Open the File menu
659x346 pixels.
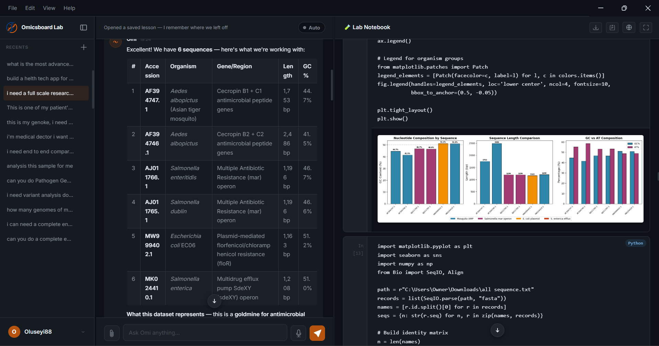tap(12, 8)
